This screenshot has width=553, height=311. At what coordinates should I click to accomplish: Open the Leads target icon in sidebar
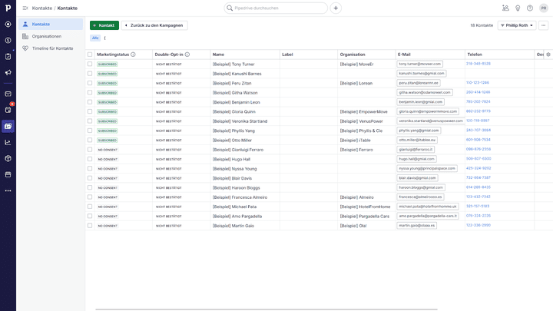8,25
